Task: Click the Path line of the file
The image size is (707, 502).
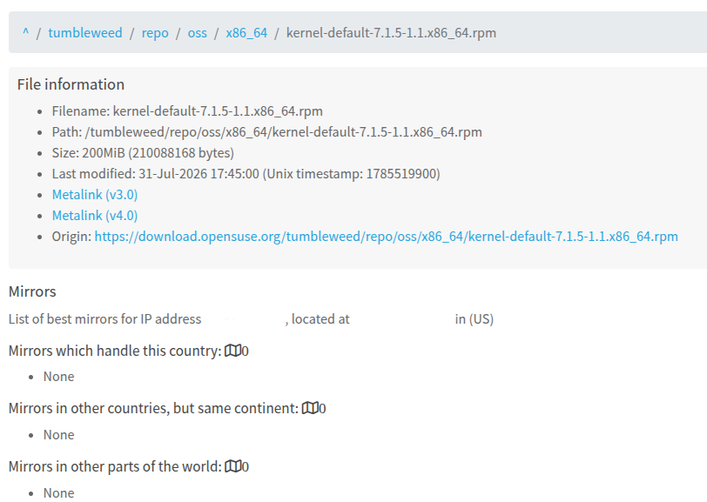Action: coord(267,132)
